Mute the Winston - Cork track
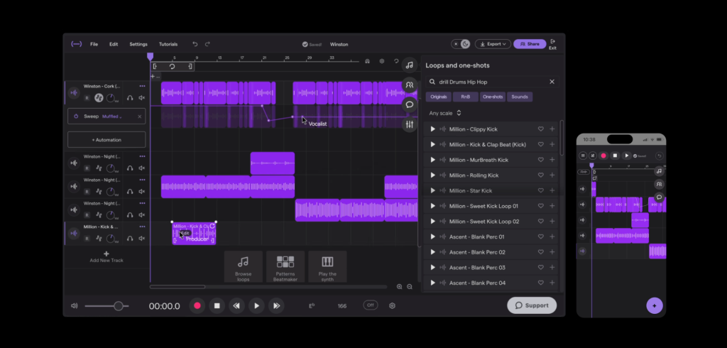The image size is (727, 348). (142, 98)
